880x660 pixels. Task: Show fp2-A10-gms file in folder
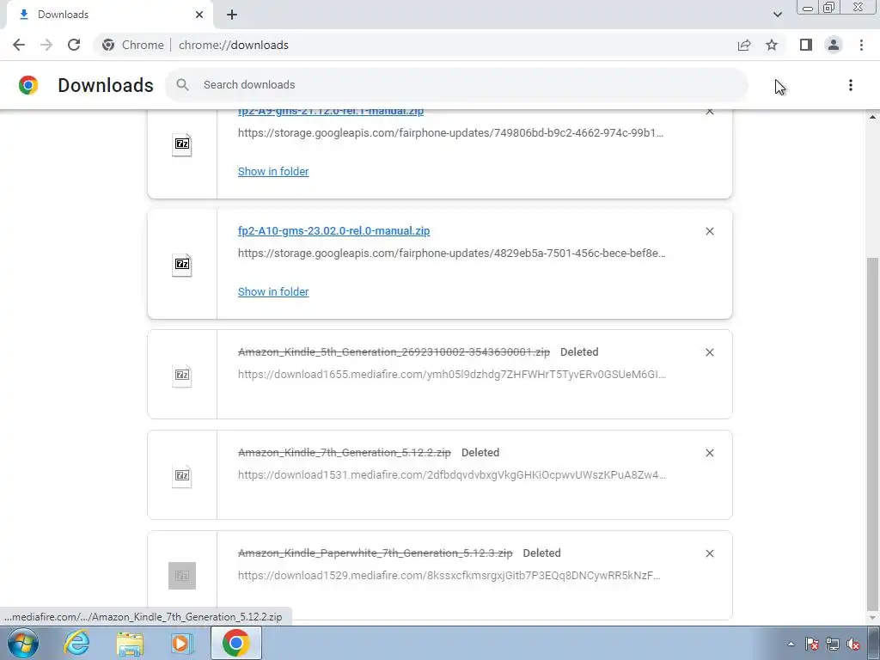pyautogui.click(x=273, y=292)
